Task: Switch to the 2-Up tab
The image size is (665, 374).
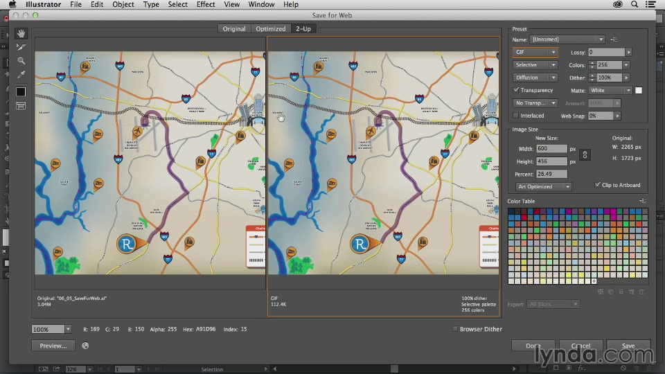Action: click(303, 29)
